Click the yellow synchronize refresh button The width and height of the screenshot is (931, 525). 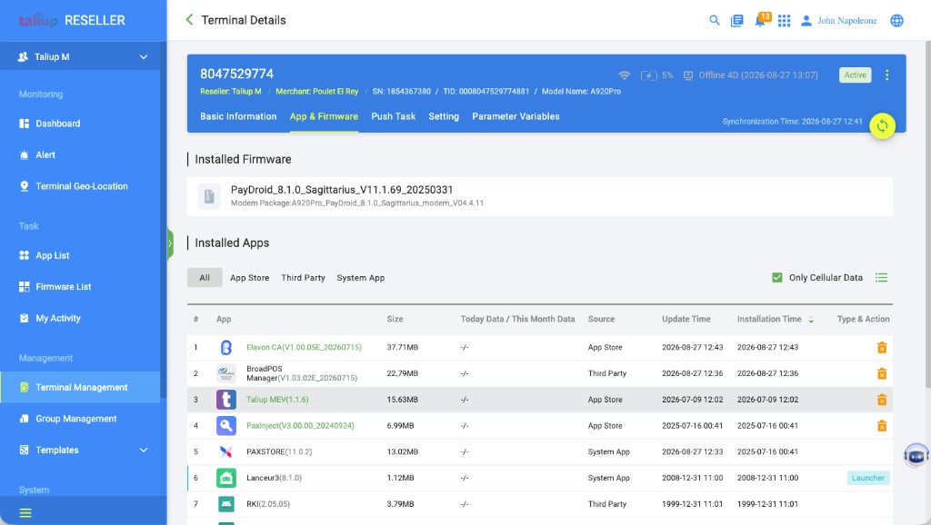tap(882, 125)
